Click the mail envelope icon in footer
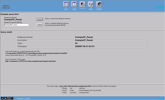Image resolution: width=165 pixels, height=100 pixels. (6, 98)
